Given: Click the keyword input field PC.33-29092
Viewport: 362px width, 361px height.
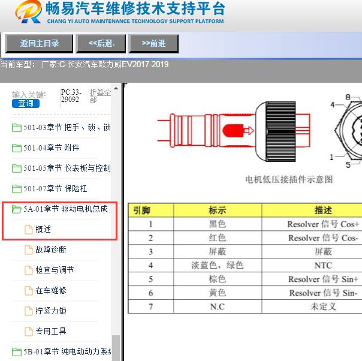Looking at the screenshot, I should 71,96.
